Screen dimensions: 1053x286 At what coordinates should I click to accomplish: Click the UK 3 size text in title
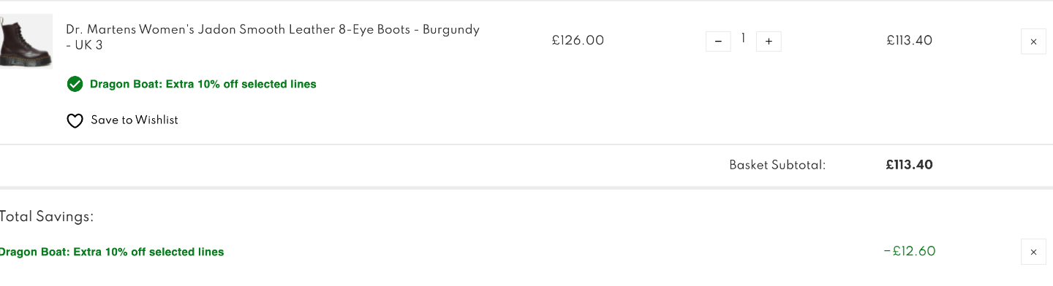(x=89, y=45)
